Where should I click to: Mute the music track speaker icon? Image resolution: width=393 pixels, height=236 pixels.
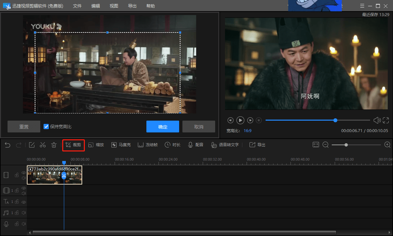pyautogui.click(x=24, y=213)
